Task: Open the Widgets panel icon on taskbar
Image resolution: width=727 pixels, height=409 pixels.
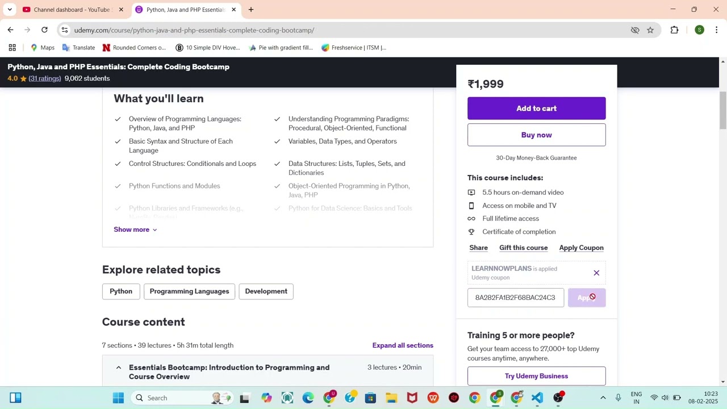Action: click(x=15, y=398)
